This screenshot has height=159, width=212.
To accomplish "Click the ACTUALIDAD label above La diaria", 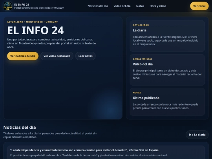I will click(x=141, y=25).
